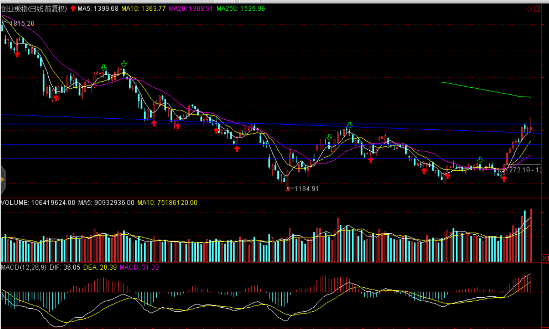Select the MACD(12,26,9) indicator label
This screenshot has height=329, width=549.
point(24,267)
